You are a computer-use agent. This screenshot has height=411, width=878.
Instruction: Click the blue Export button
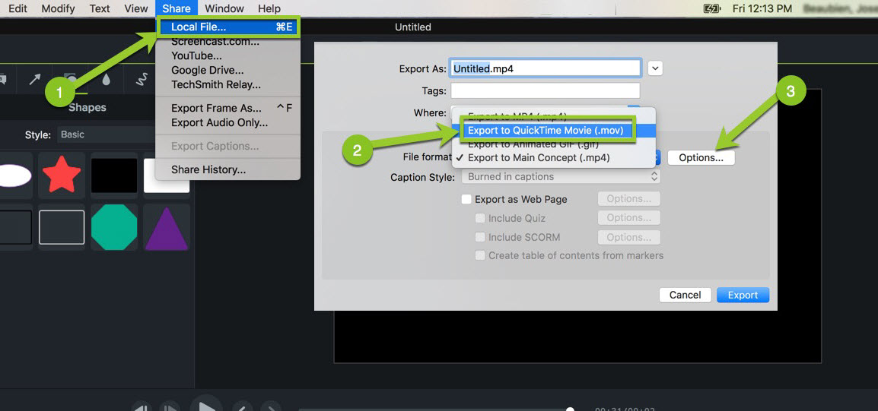743,296
